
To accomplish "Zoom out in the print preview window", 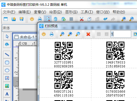I will 62,34.
